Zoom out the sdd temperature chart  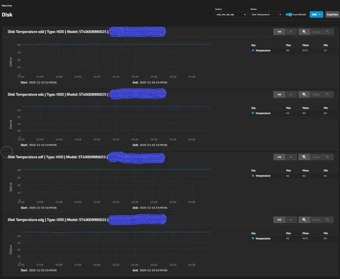point(304,32)
